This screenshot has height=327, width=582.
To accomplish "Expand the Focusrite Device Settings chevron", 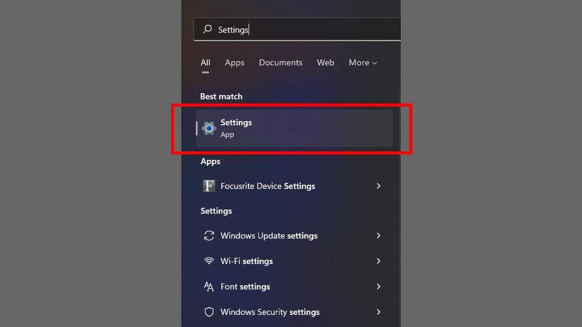I will point(378,186).
